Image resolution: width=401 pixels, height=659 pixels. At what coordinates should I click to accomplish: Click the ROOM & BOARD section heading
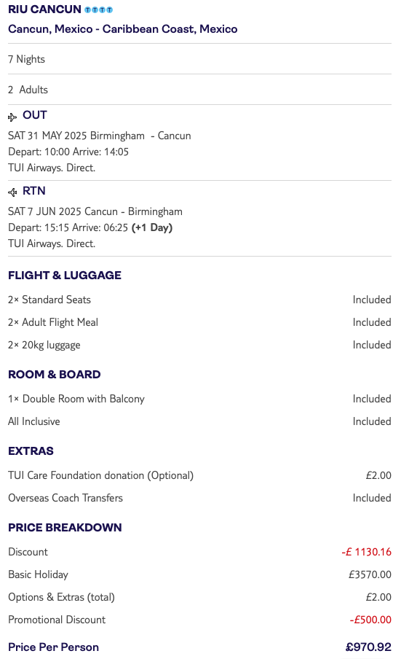click(55, 375)
